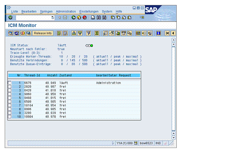
Task: Expand the status bar triangle
Action: click(113, 143)
